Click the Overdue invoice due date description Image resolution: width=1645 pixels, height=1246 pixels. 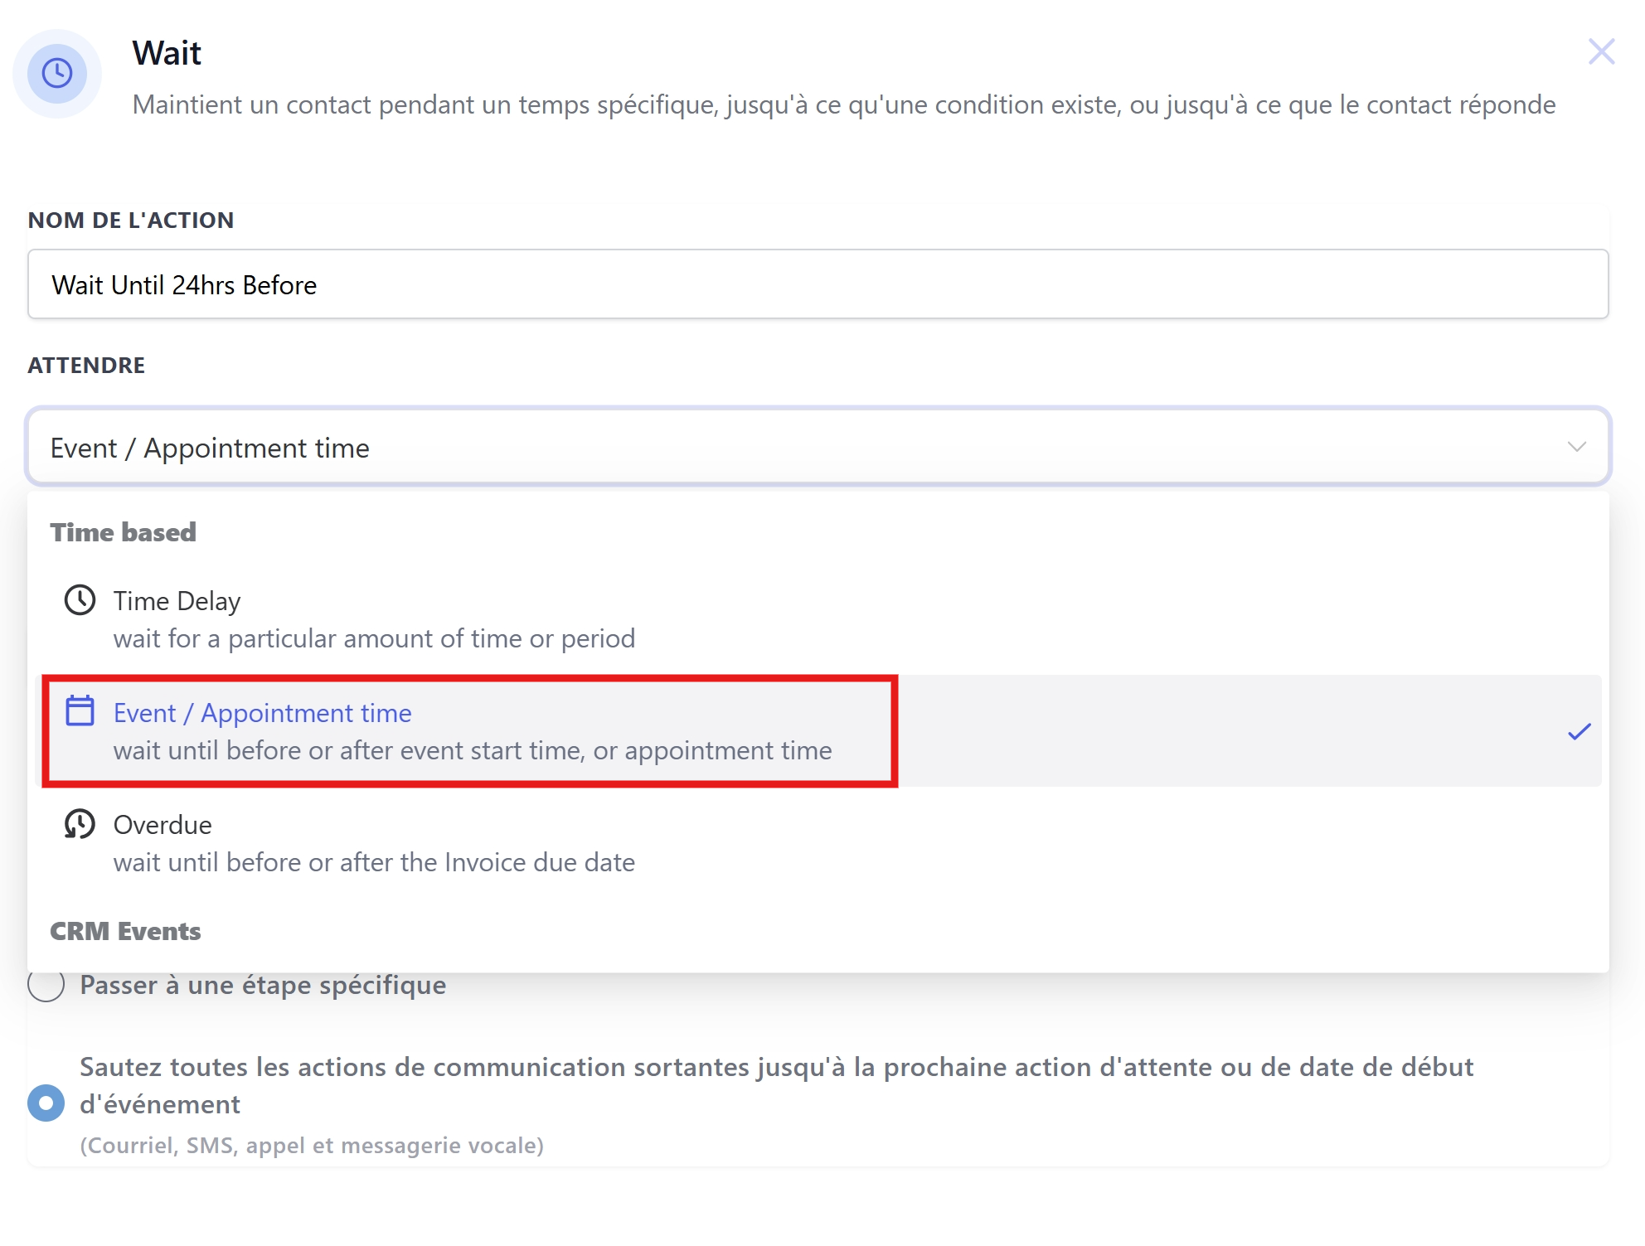click(x=374, y=862)
